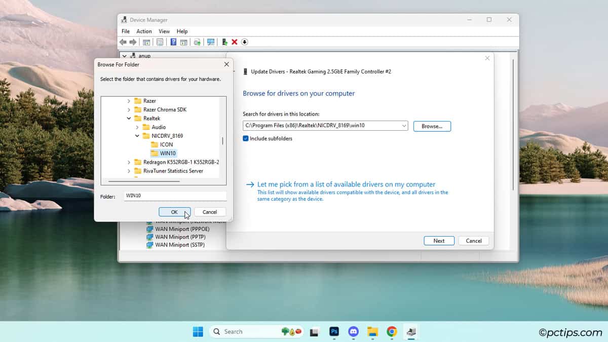Click the Update device driver toolbar icon

point(197,42)
